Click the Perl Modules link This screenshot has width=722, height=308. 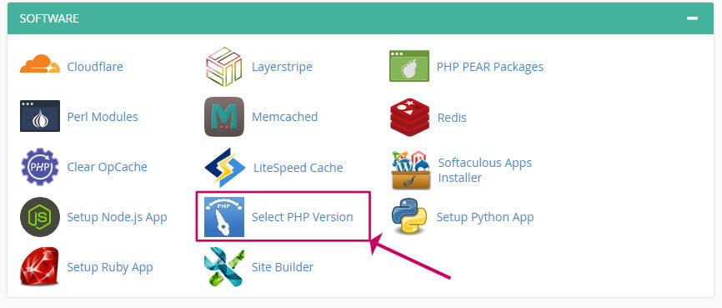click(x=103, y=117)
